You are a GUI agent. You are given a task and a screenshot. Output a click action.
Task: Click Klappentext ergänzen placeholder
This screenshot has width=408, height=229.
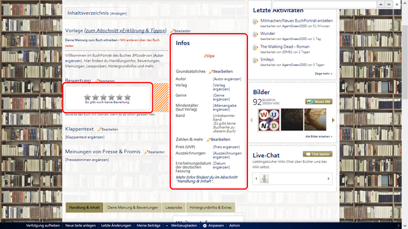pyautogui.click(x=85, y=137)
